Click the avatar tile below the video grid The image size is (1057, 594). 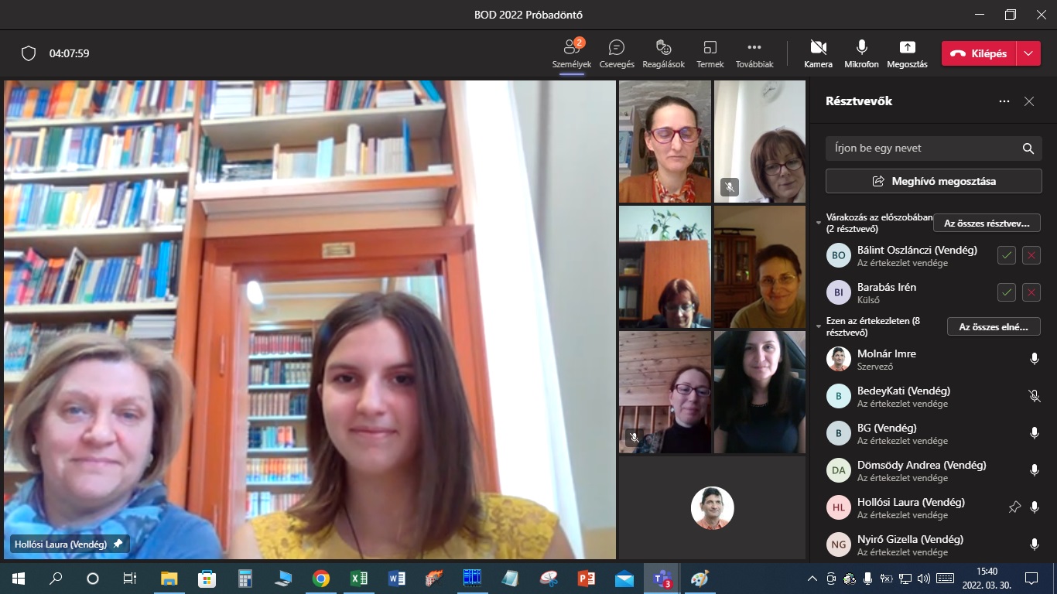coord(713,507)
